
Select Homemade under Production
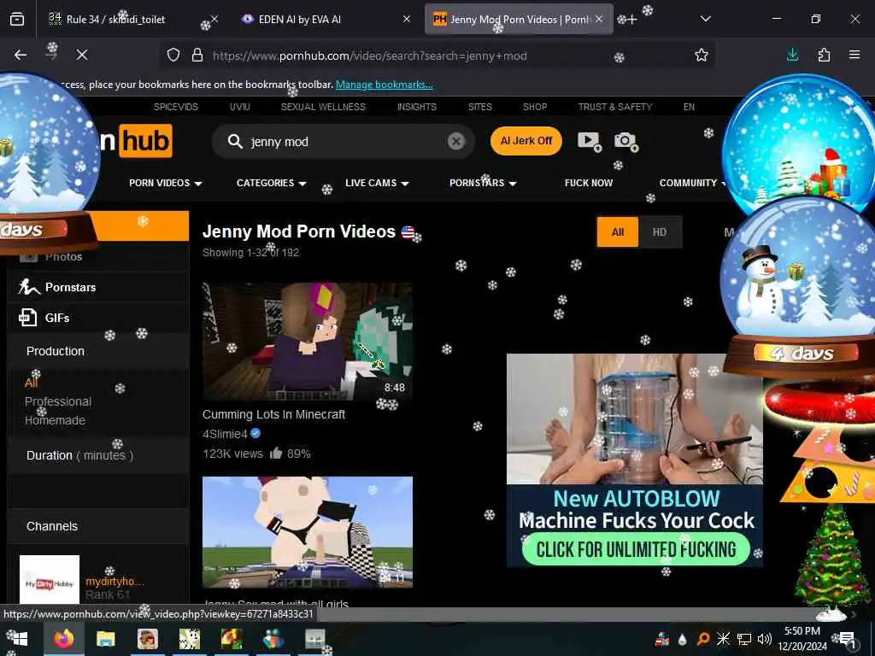[55, 420]
